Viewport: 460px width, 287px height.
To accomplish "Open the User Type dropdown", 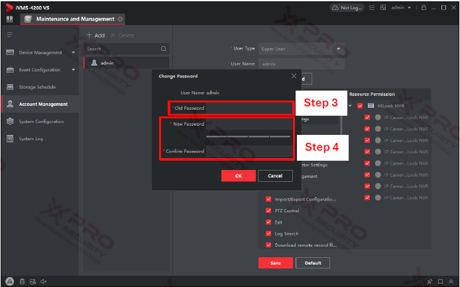I will (x=302, y=49).
